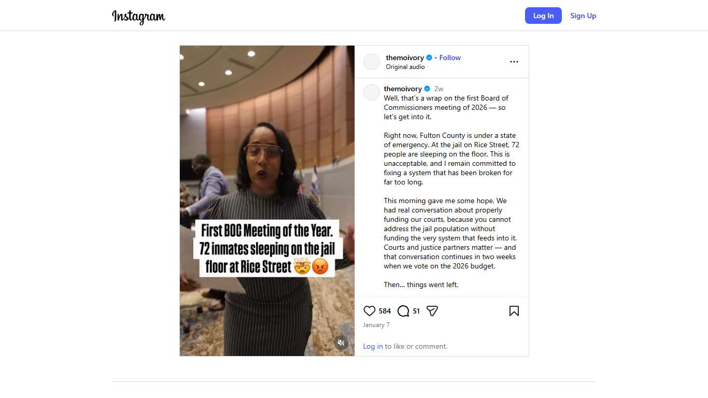Open the avatar beside the caption
Screen dimensions: 708x398
pyautogui.click(x=372, y=92)
